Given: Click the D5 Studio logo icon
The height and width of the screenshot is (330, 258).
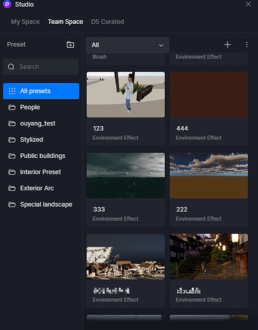Looking at the screenshot, I should [7, 4].
